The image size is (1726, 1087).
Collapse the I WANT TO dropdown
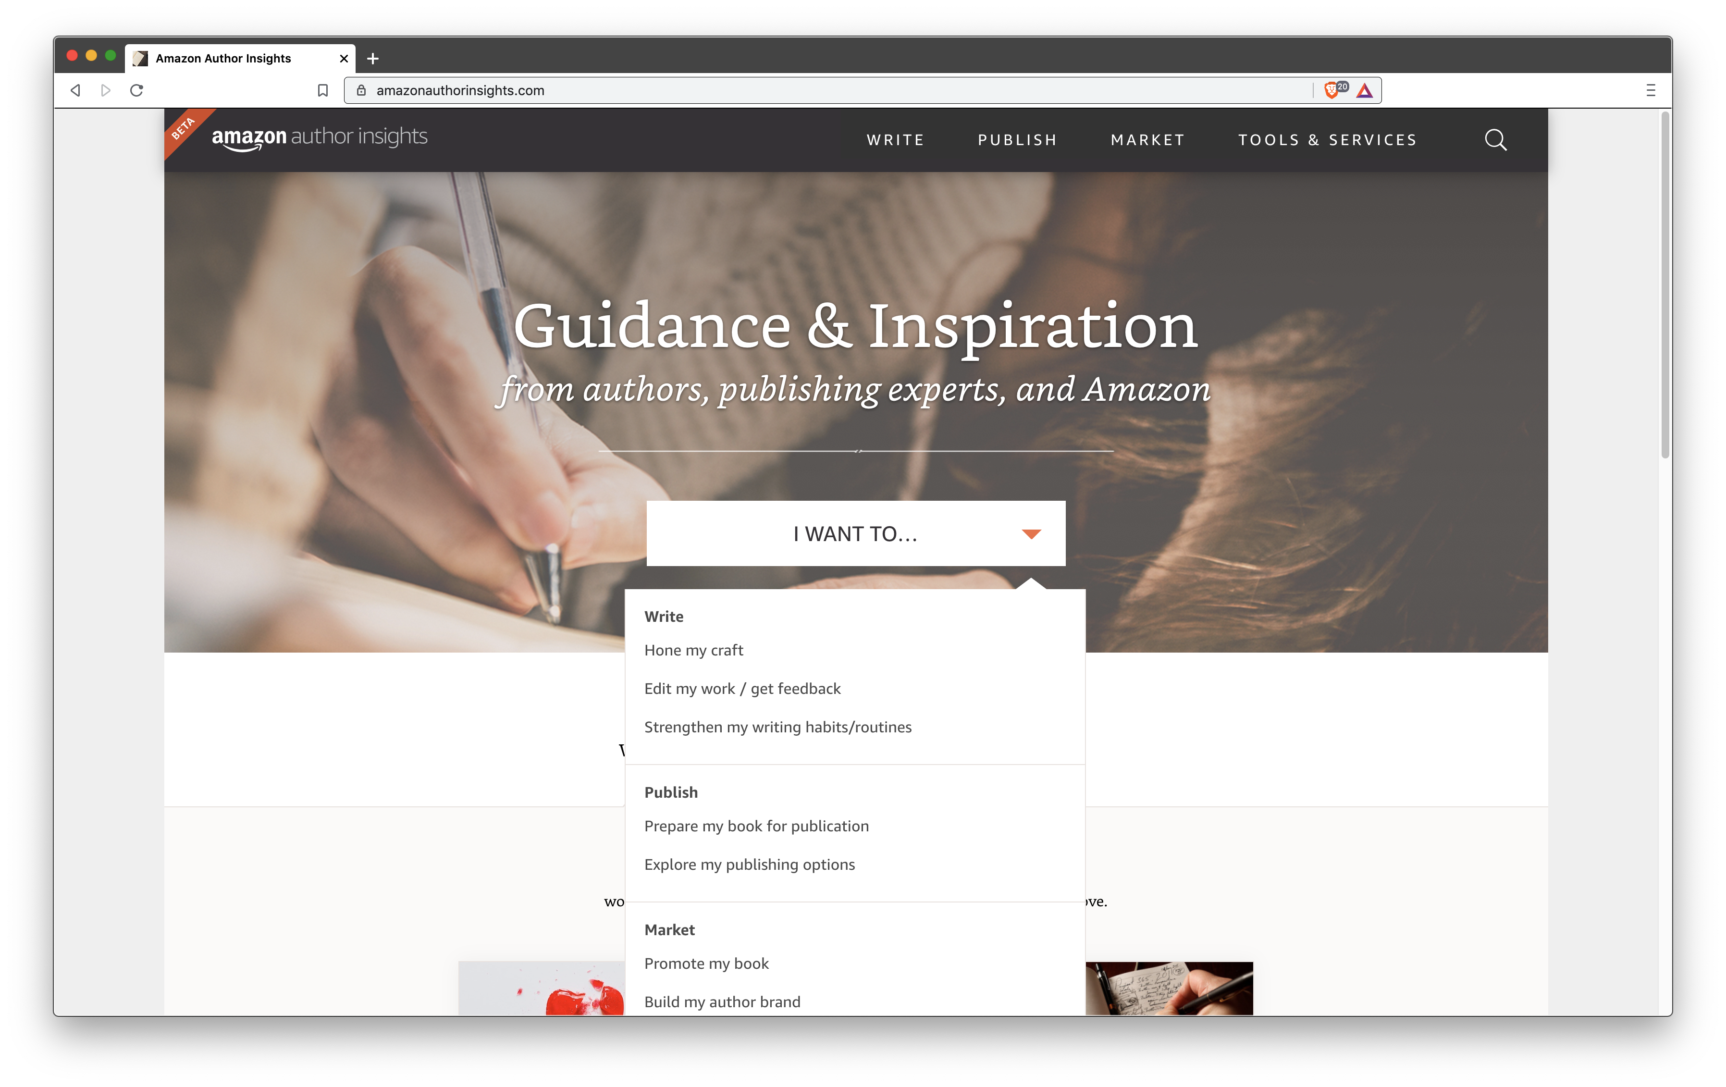[856, 533]
